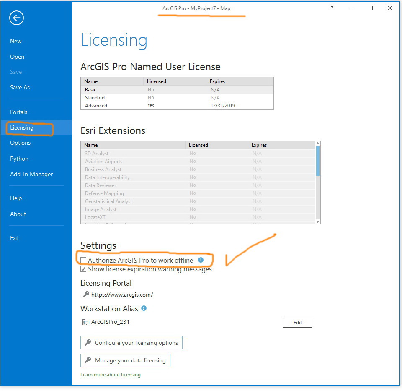
Task: Click the Expires header in Named User License table
Action: click(x=238, y=81)
